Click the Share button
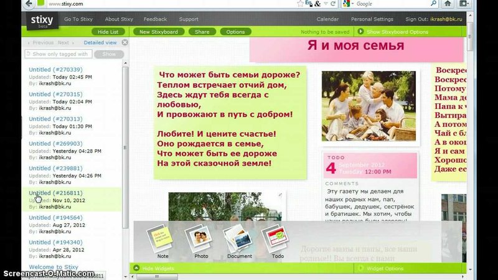Image resolution: width=498 pixels, height=280 pixels. (x=202, y=32)
